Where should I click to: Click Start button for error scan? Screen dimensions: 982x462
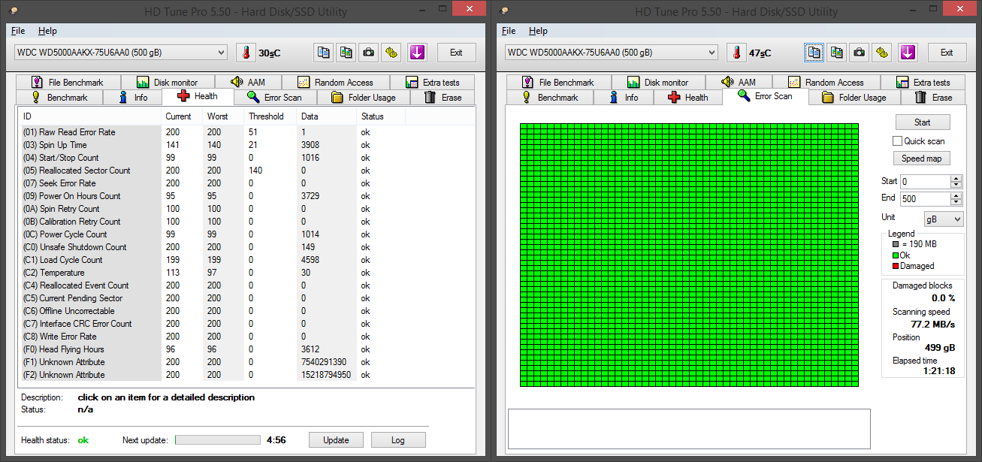pos(923,122)
